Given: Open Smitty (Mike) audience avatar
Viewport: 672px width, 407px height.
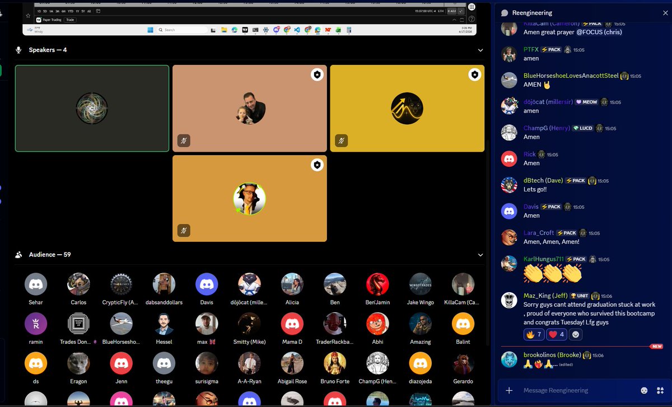Looking at the screenshot, I should [x=249, y=324].
